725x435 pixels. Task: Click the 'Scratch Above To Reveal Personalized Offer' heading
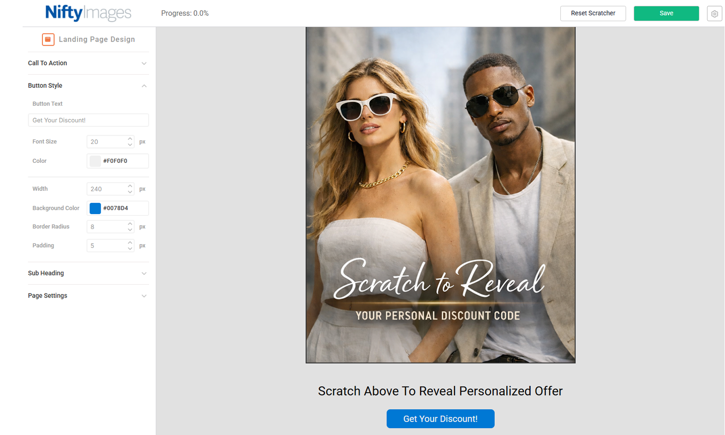click(440, 391)
